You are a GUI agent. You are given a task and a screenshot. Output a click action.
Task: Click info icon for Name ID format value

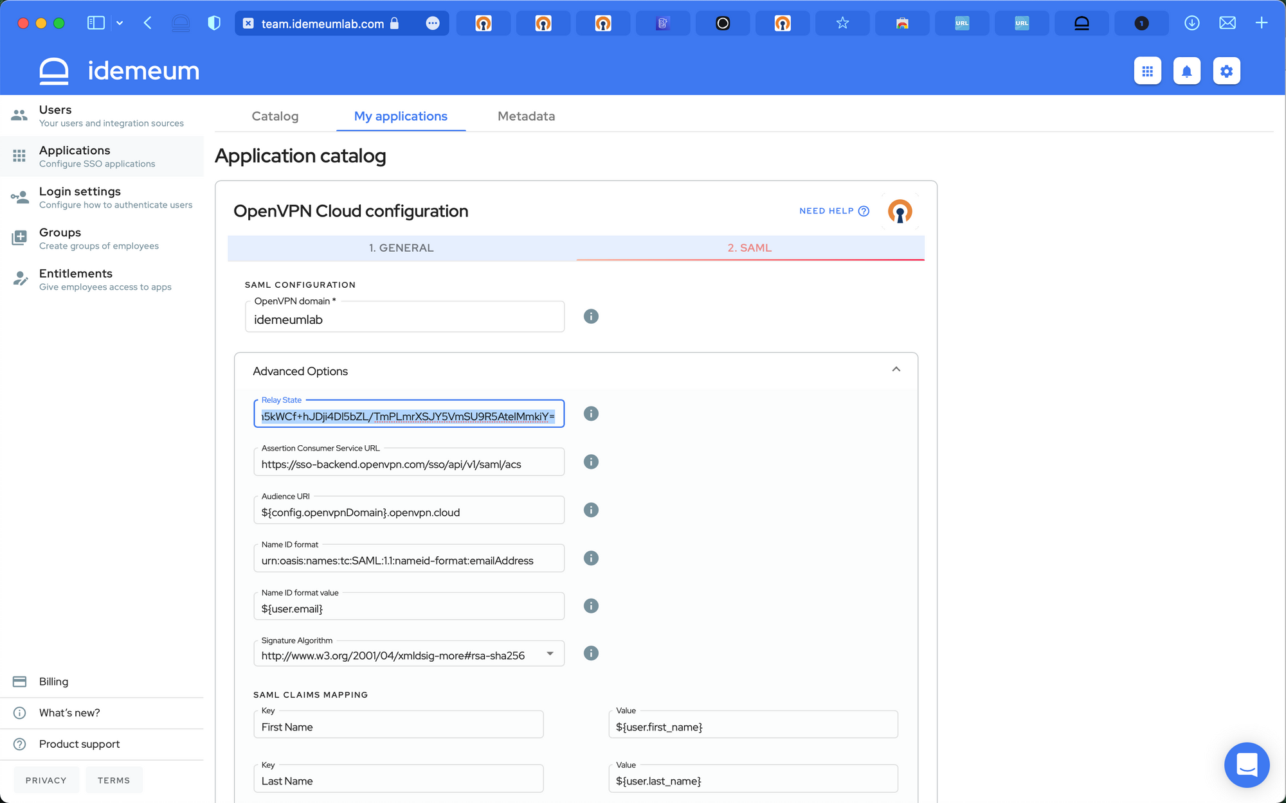click(591, 606)
